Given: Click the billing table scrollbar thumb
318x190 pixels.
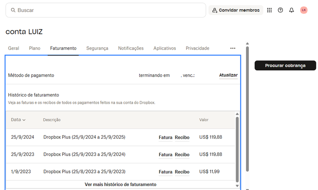Looking at the screenshot, I should pos(237,149).
